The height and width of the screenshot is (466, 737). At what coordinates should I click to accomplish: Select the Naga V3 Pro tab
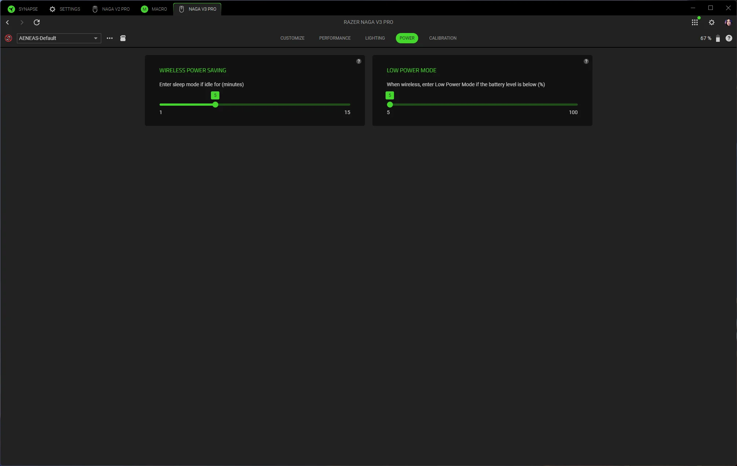[197, 9]
